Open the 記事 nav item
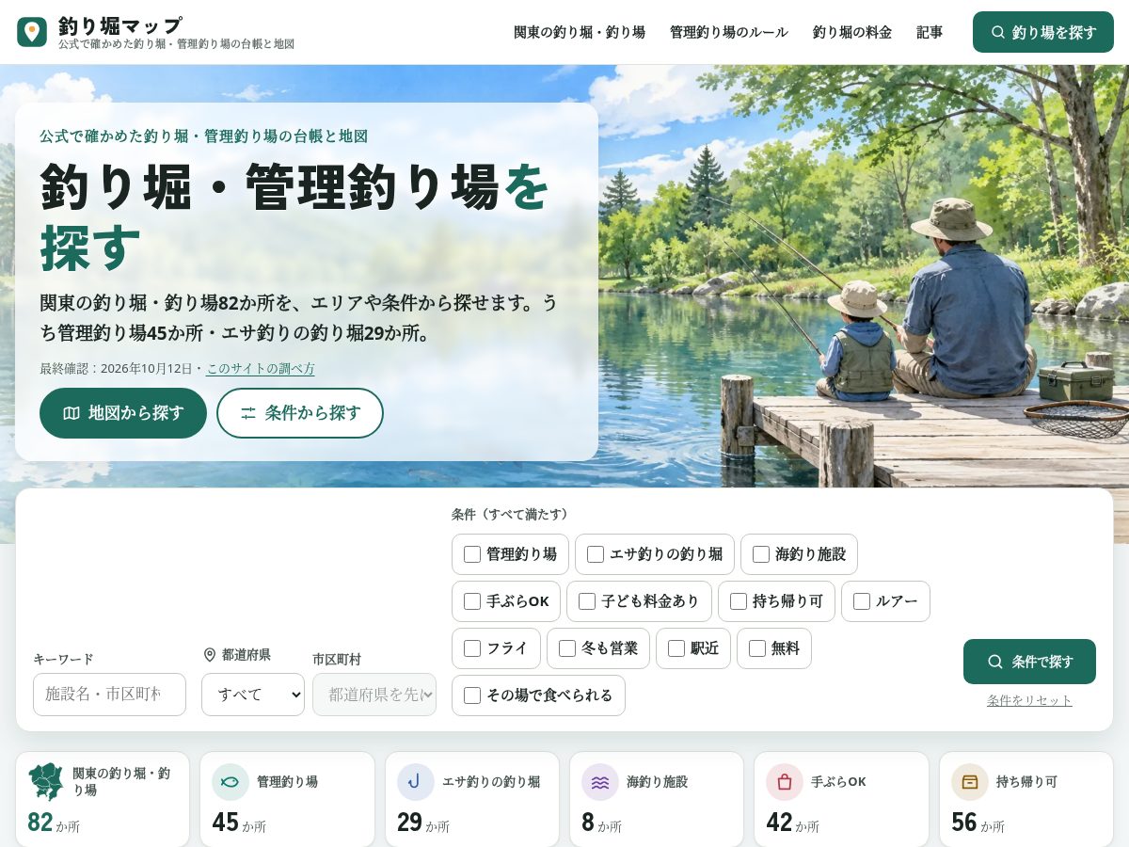This screenshot has width=1129, height=847. click(x=930, y=32)
